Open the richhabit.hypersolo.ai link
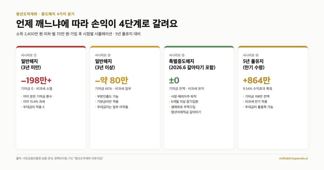The image size is (324, 170). [293, 158]
